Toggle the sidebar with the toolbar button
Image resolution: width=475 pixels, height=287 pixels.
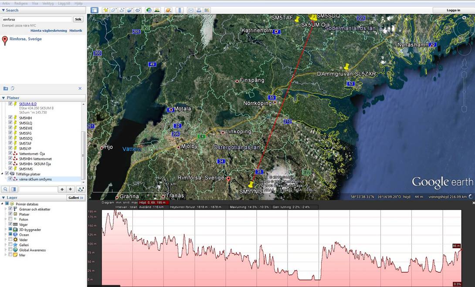[95, 10]
